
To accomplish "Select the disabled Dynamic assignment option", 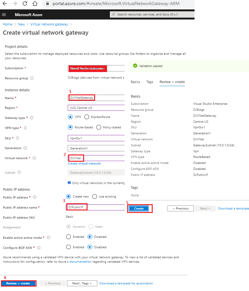I will point(69,227).
